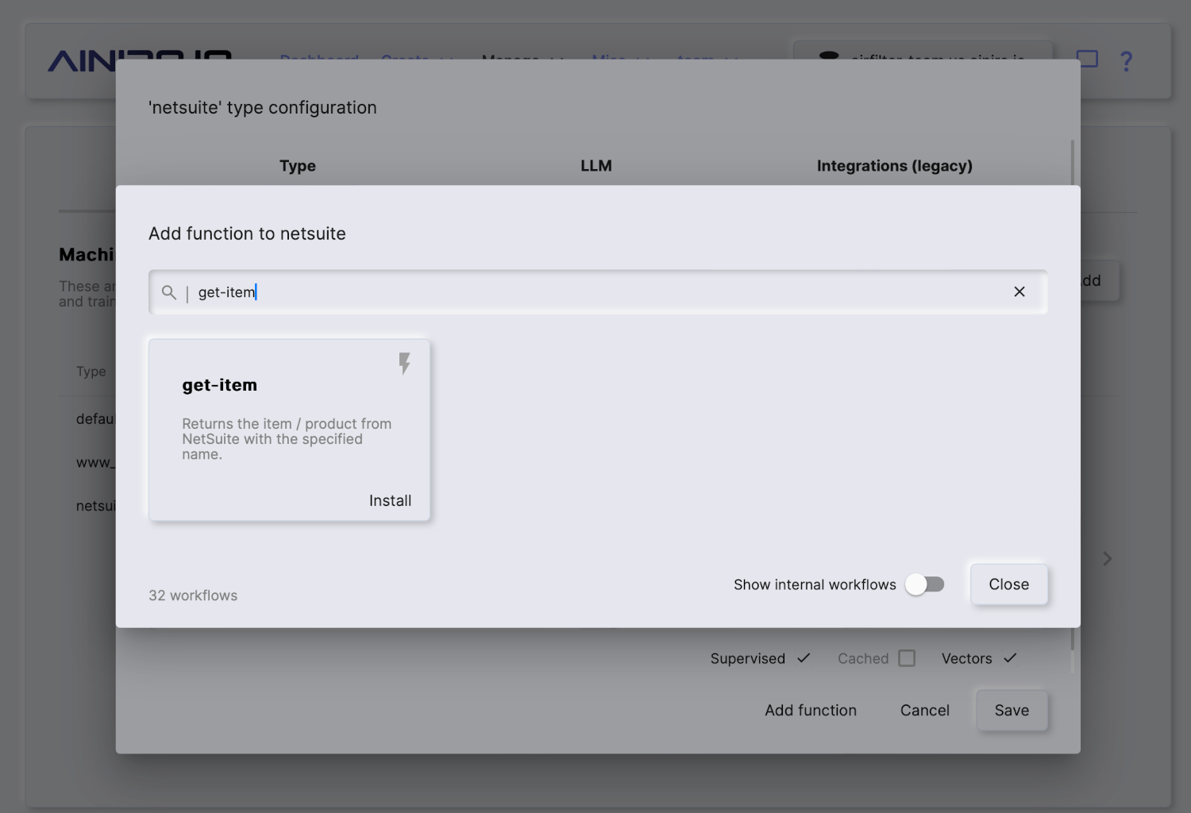Clear the search field with the X
This screenshot has height=813, width=1191.
pos(1019,292)
